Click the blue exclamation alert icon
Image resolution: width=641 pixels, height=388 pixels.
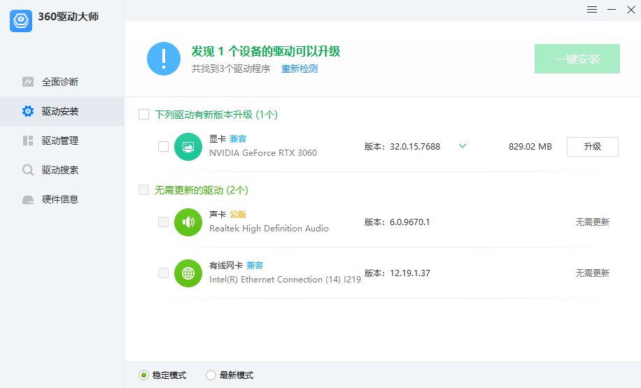point(164,59)
